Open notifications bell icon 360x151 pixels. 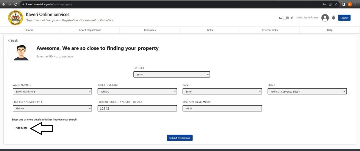tap(334, 18)
